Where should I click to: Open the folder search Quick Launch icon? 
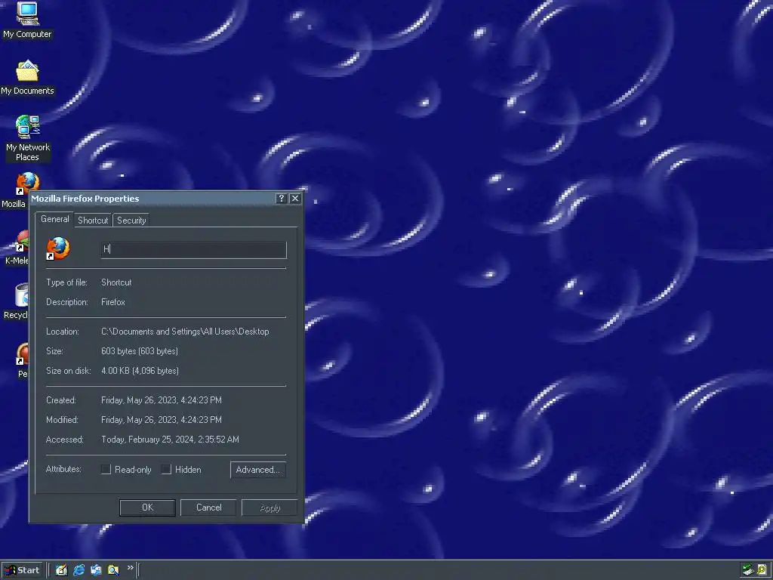tap(113, 570)
